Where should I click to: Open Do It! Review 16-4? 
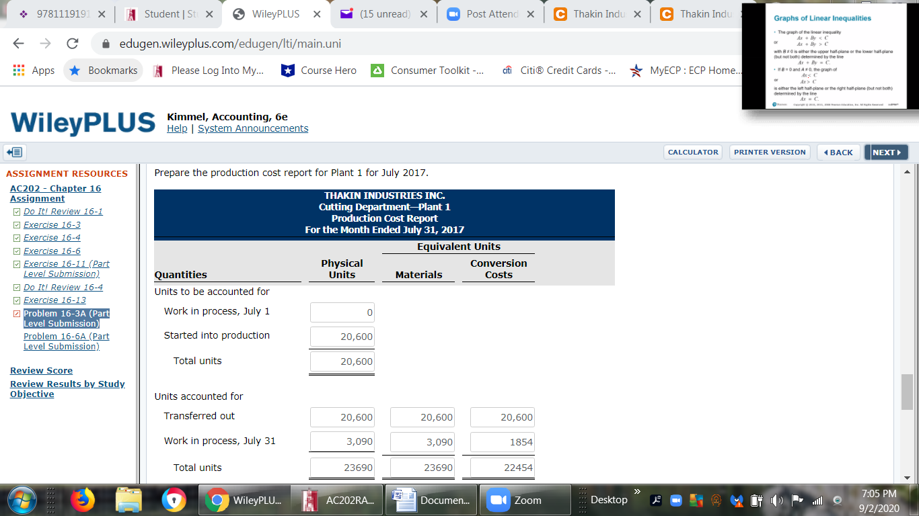point(63,288)
